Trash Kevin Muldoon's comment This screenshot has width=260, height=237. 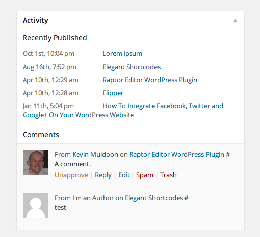point(168,175)
